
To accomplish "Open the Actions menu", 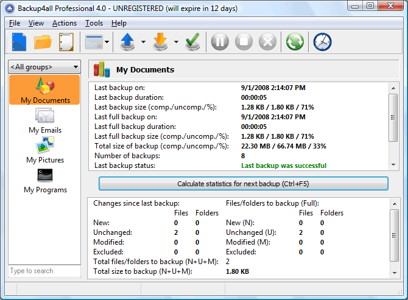I will pyautogui.click(x=65, y=23).
